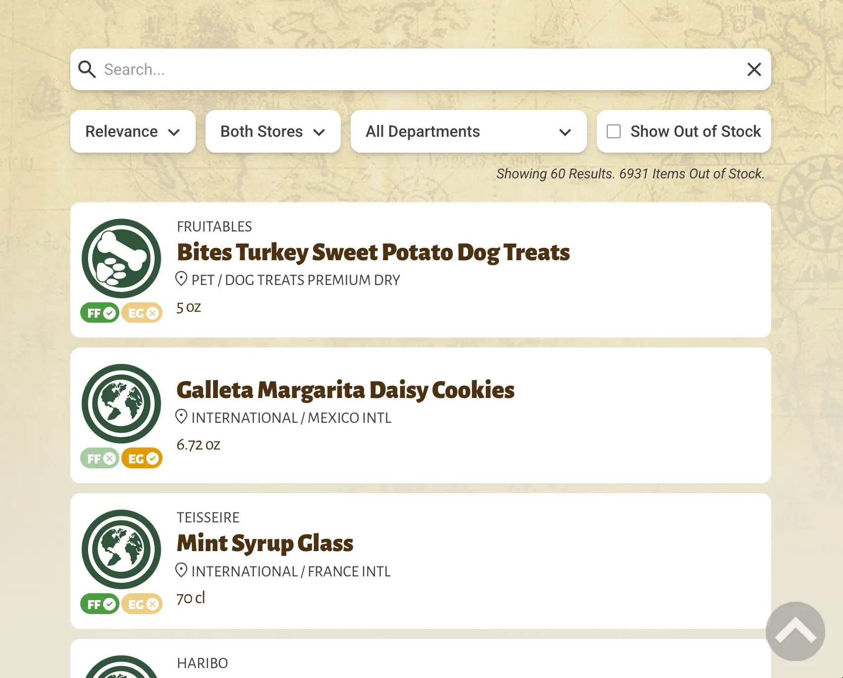Open the Galleta Margarita Daisy Cookies item
This screenshot has width=843, height=678.
(345, 390)
